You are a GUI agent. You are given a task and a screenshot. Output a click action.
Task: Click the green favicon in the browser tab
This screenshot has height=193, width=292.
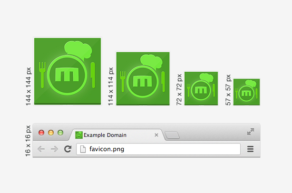(79, 135)
